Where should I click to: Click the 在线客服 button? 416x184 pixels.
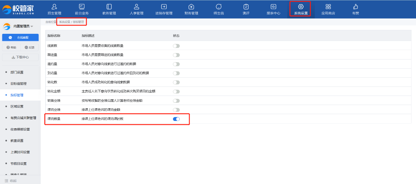click(20, 37)
